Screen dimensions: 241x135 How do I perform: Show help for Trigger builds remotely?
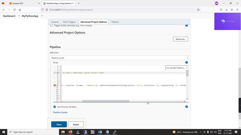186,25
